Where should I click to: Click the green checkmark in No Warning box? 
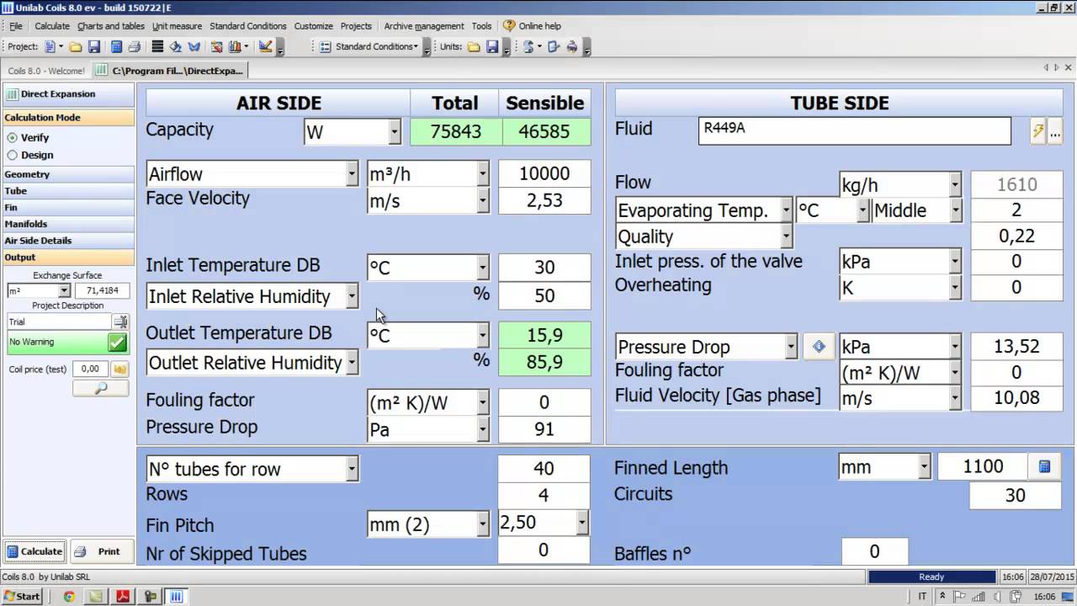(x=118, y=342)
